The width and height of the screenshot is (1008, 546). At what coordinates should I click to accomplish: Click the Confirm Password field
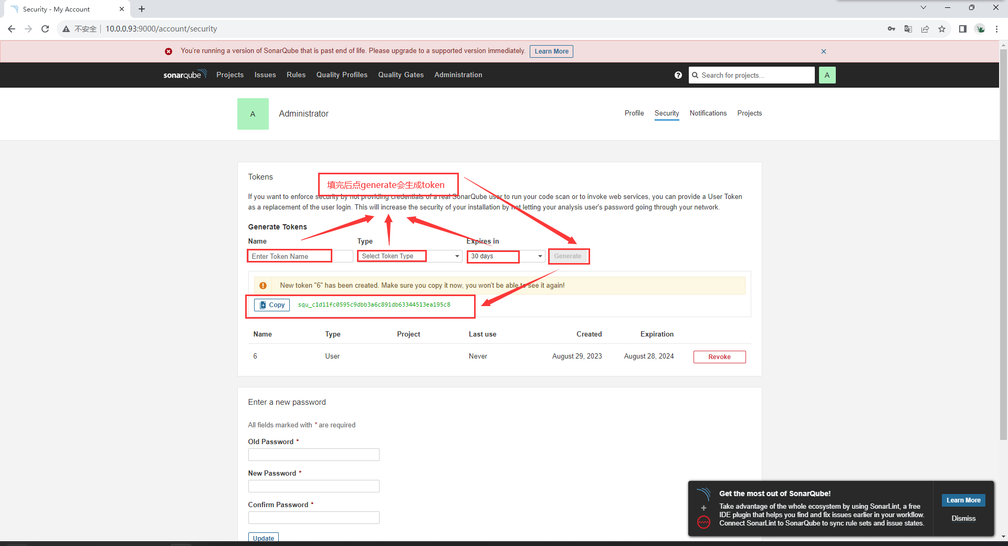point(313,518)
